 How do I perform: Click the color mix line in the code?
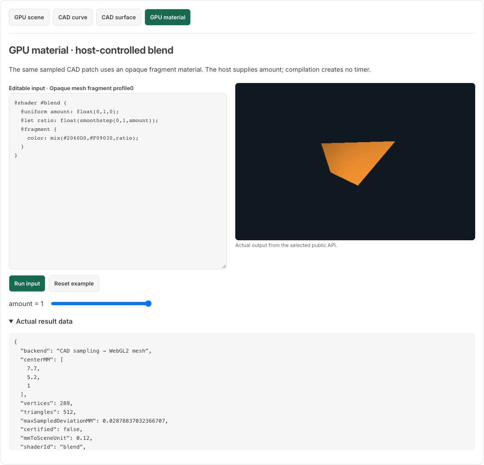pos(83,138)
